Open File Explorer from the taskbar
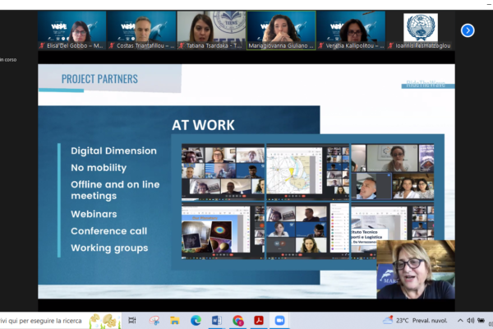 pos(175,320)
